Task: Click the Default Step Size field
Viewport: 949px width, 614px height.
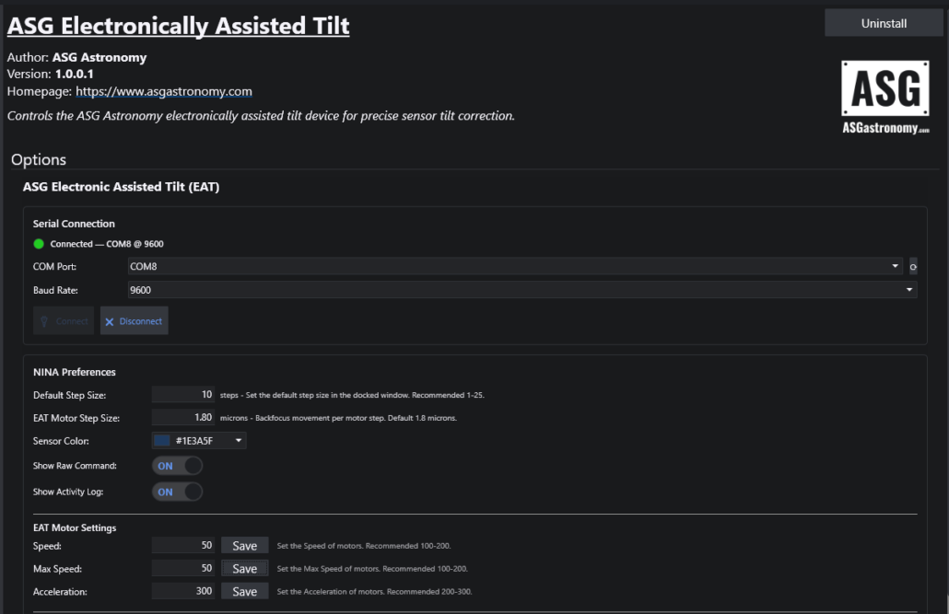Action: (183, 395)
